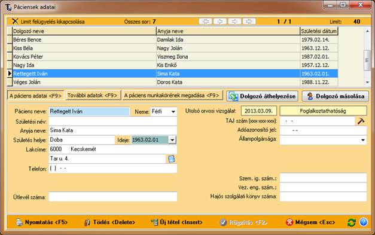Click the green refresh icon
The image size is (375, 235).
tap(351, 222)
